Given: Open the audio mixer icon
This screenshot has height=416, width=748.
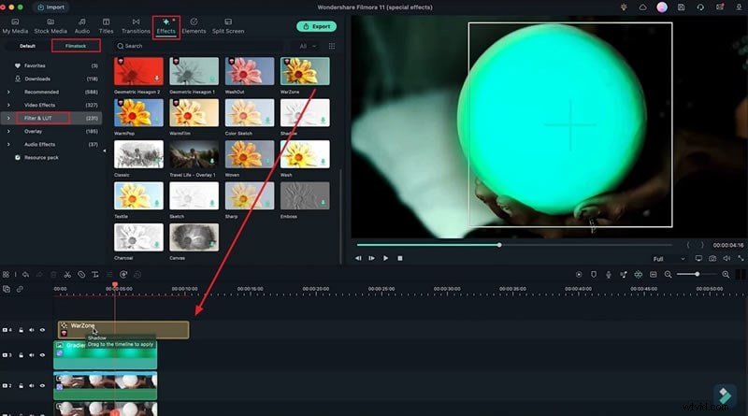Looking at the screenshot, I should 624,274.
